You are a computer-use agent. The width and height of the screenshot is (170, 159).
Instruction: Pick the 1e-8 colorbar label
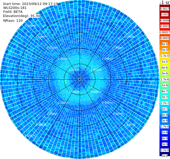tap(165, 132)
